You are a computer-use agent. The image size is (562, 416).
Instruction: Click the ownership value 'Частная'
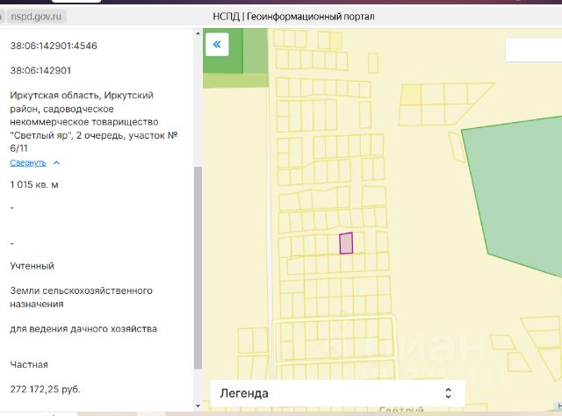click(x=29, y=364)
